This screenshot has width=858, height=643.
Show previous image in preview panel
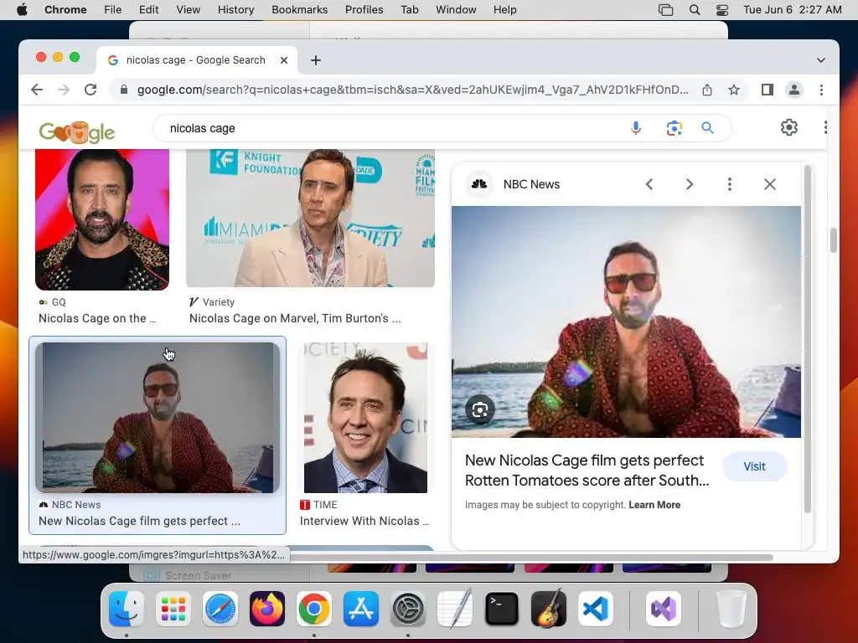(x=649, y=184)
